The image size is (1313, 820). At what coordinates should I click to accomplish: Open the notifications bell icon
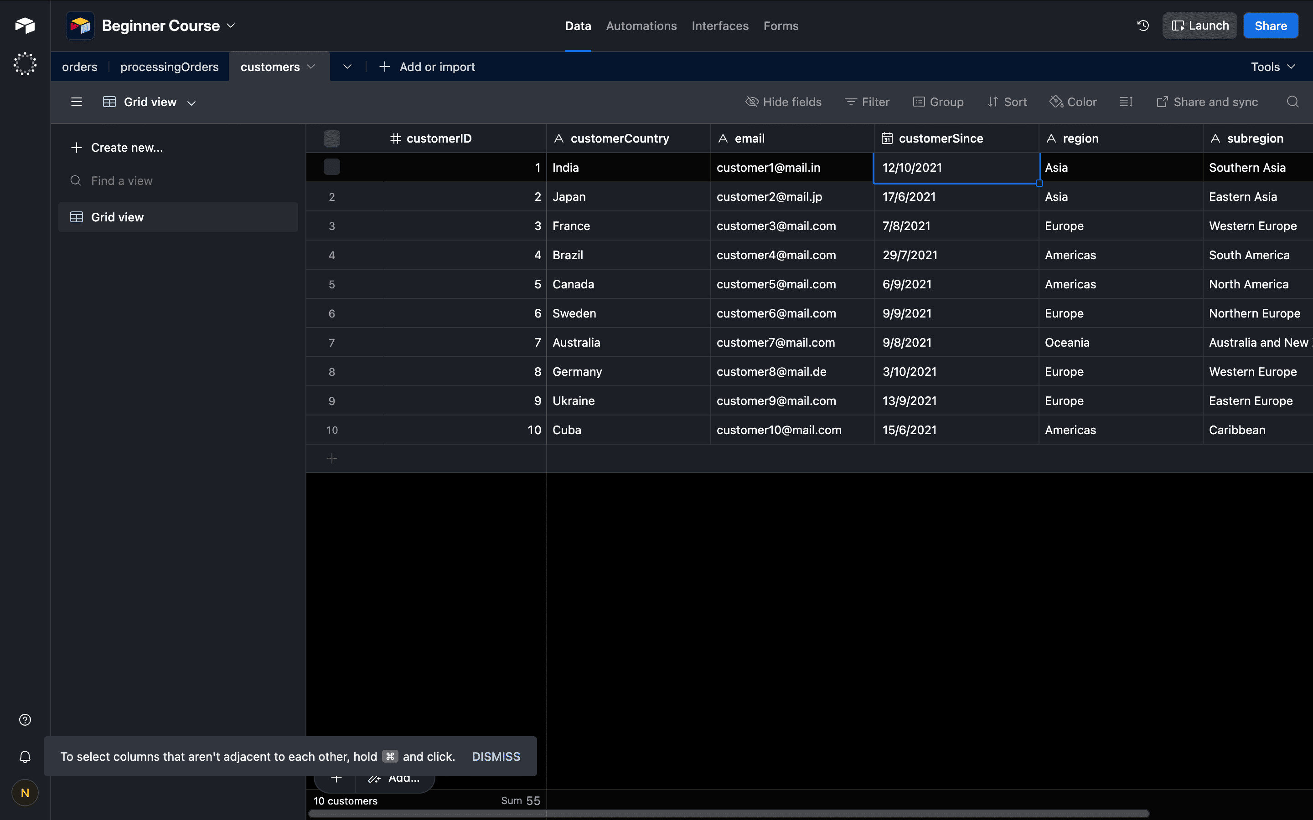pyautogui.click(x=25, y=757)
